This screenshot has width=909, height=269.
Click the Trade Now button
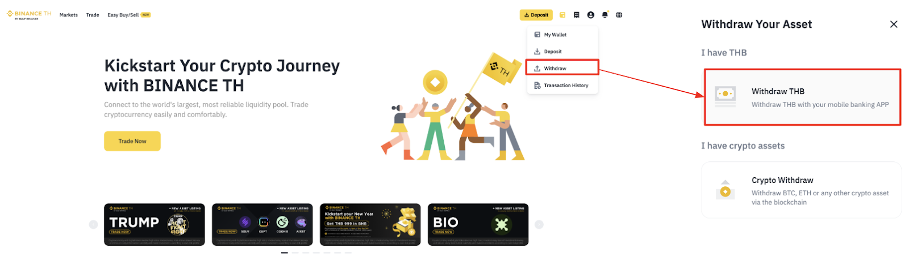[132, 141]
